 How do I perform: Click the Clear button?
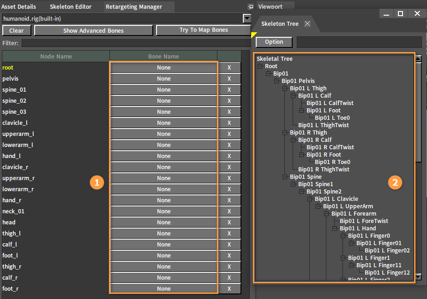click(x=17, y=30)
